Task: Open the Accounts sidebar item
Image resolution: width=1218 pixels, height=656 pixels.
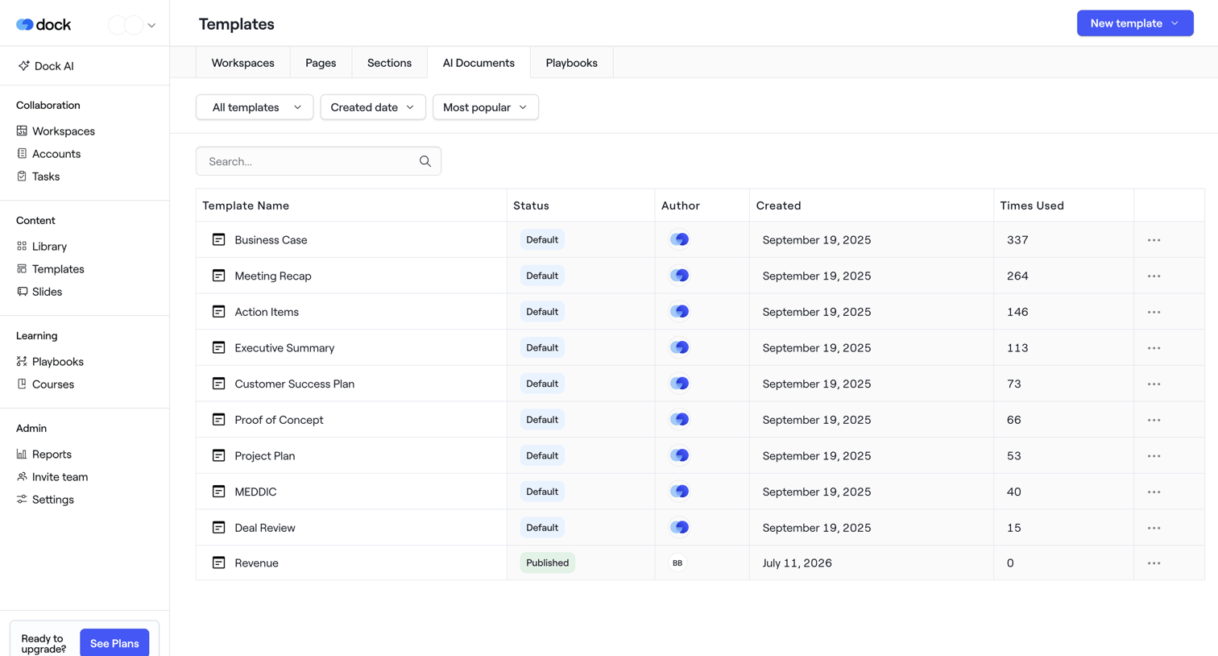Action: tap(48, 153)
